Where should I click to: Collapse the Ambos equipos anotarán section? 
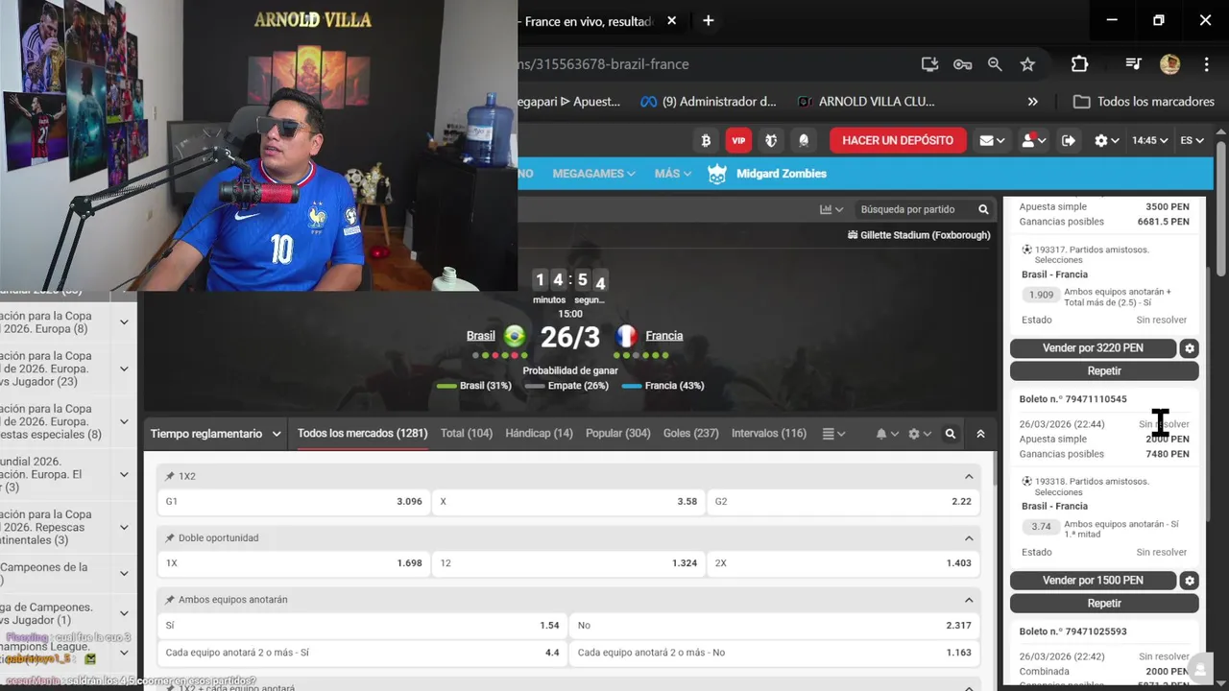tap(969, 599)
